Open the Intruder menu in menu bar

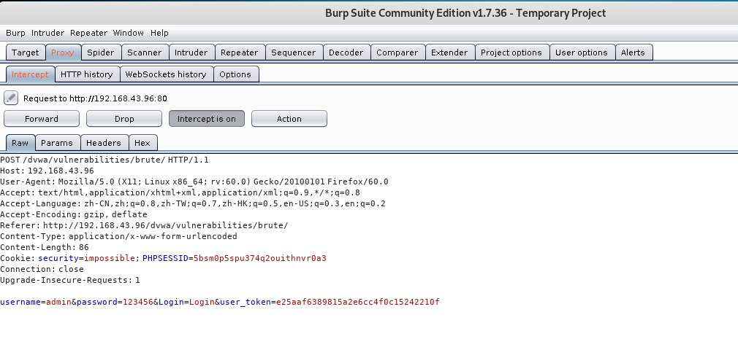coord(47,33)
